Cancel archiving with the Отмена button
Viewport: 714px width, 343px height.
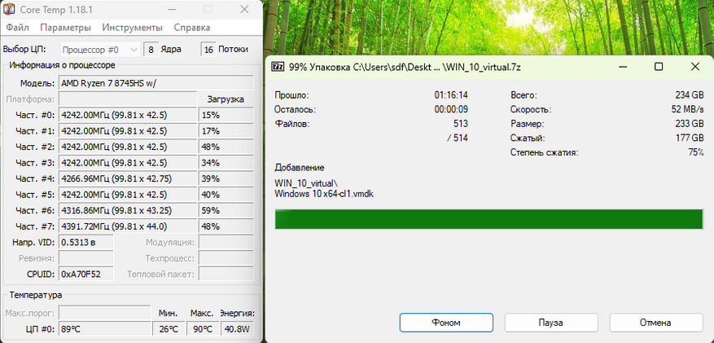click(655, 323)
